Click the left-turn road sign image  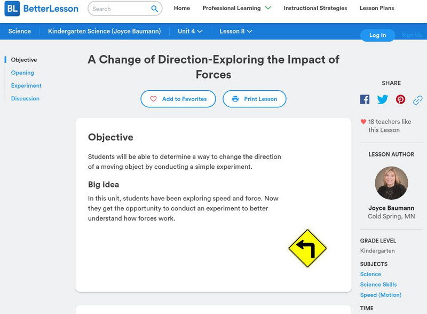tap(307, 248)
